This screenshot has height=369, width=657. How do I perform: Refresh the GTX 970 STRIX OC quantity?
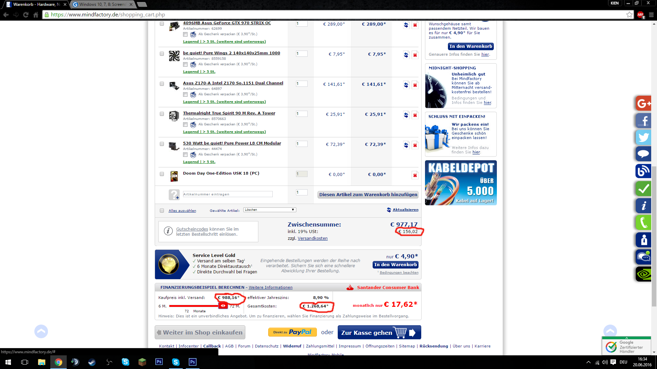pyautogui.click(x=406, y=25)
